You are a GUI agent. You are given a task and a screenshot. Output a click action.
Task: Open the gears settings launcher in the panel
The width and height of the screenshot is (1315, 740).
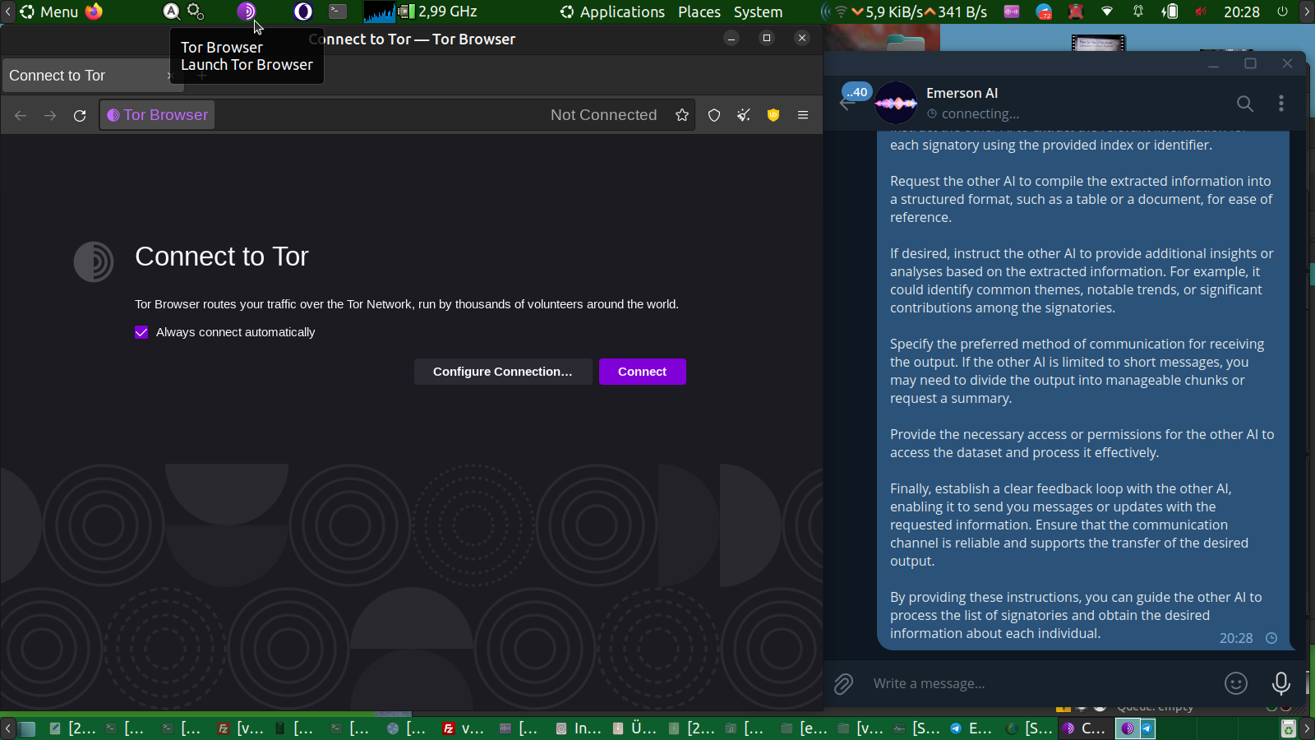(196, 12)
